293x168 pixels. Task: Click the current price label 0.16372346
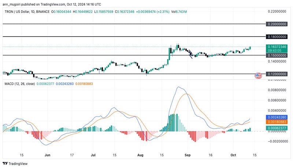pyautogui.click(x=277, y=47)
